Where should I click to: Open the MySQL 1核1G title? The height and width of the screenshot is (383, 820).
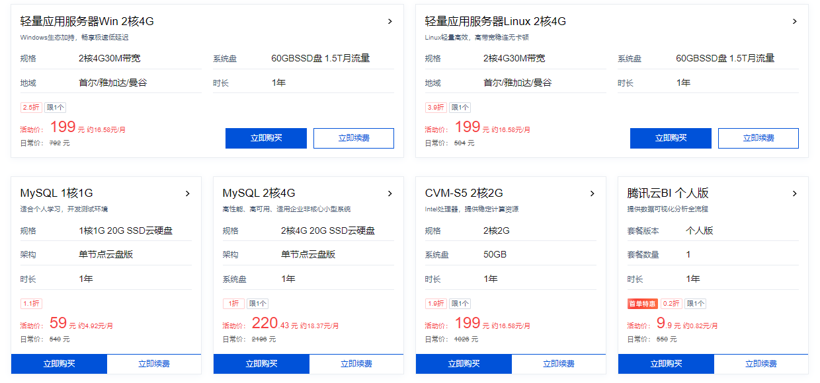(57, 193)
